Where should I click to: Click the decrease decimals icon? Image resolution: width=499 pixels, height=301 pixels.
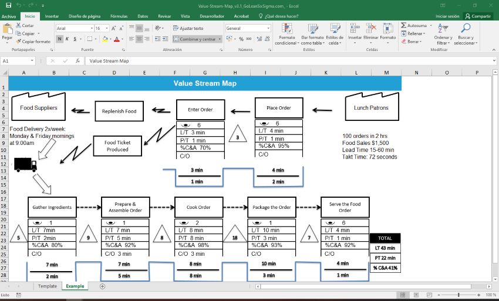pyautogui.click(x=267, y=39)
